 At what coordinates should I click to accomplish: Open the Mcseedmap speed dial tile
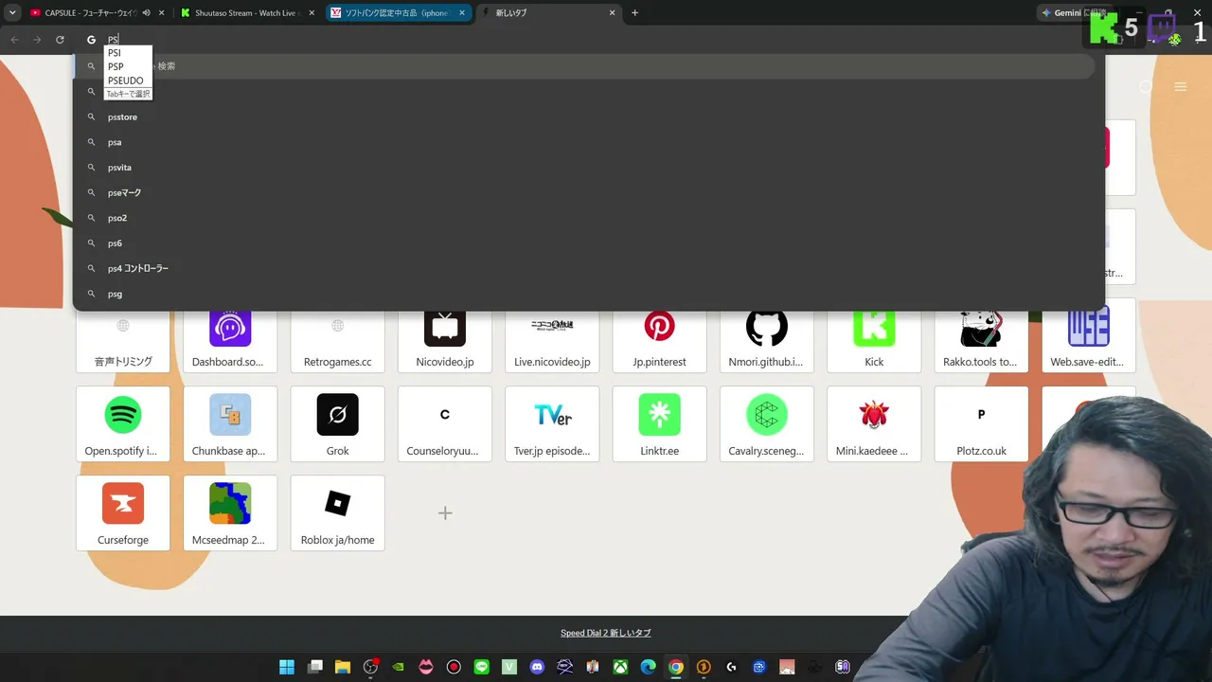click(230, 512)
